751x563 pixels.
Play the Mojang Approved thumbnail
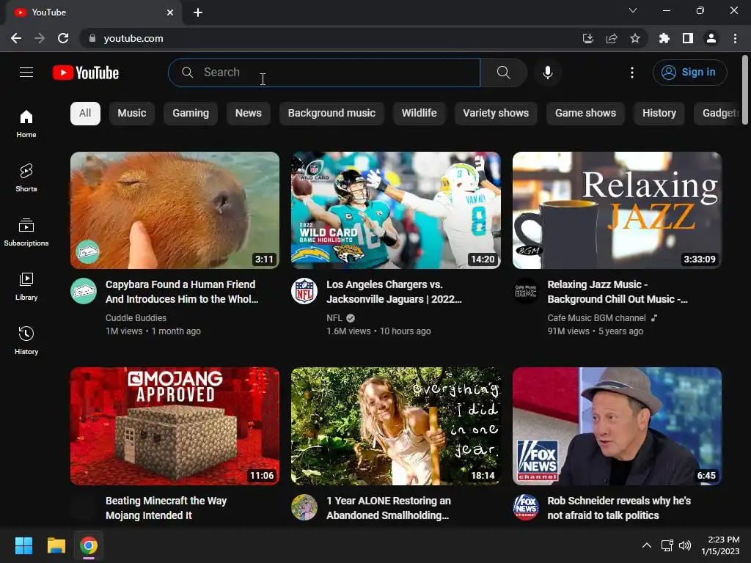point(175,426)
